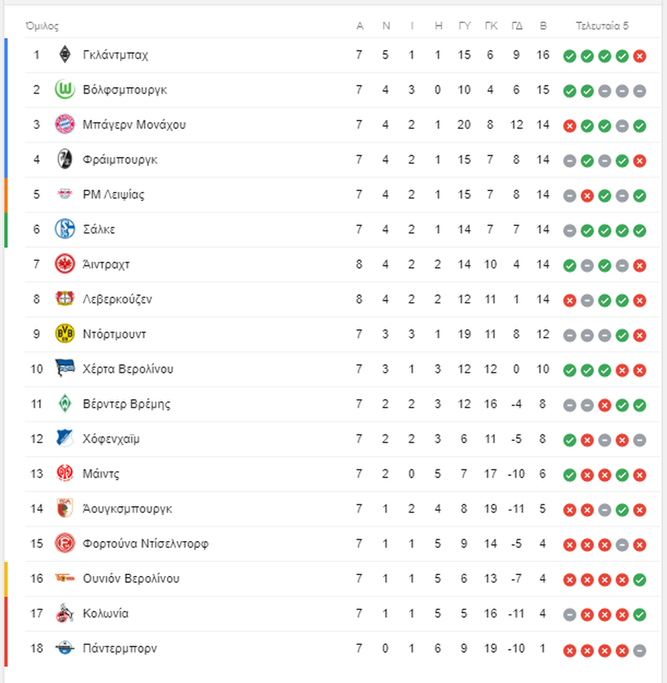Image resolution: width=667 pixels, height=683 pixels.
Task: Click Πάντερμπορν's last draw indicator
Action: pyautogui.click(x=639, y=650)
